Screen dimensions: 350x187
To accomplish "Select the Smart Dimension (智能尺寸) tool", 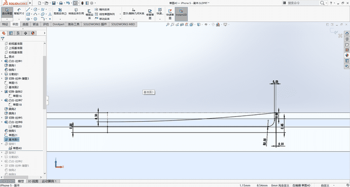I will [x=19, y=12].
